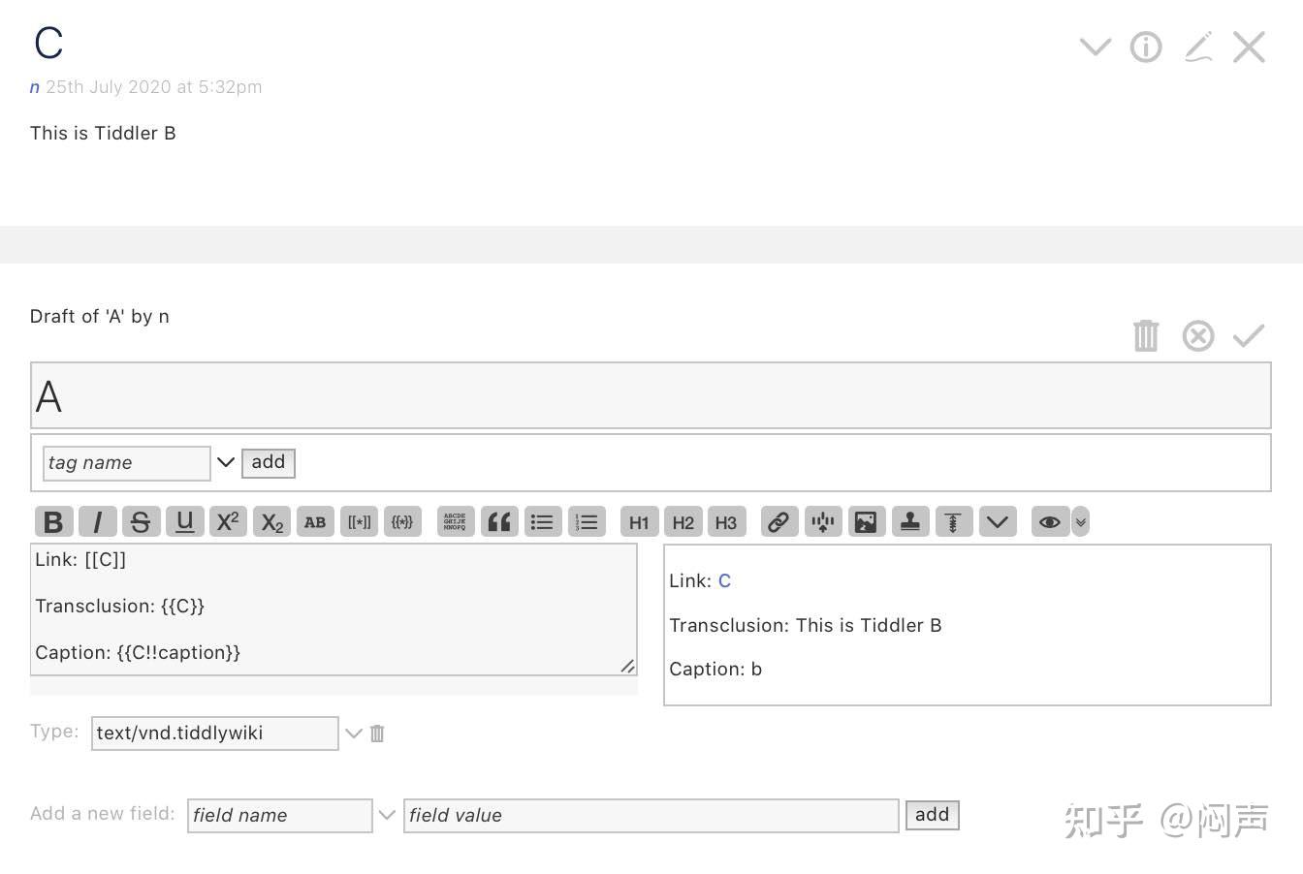
Task: Open more actions chevron for tiddler C
Action: click(1096, 47)
